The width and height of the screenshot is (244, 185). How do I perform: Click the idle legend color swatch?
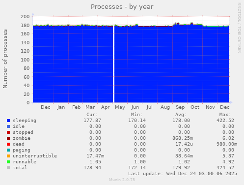click(8, 126)
